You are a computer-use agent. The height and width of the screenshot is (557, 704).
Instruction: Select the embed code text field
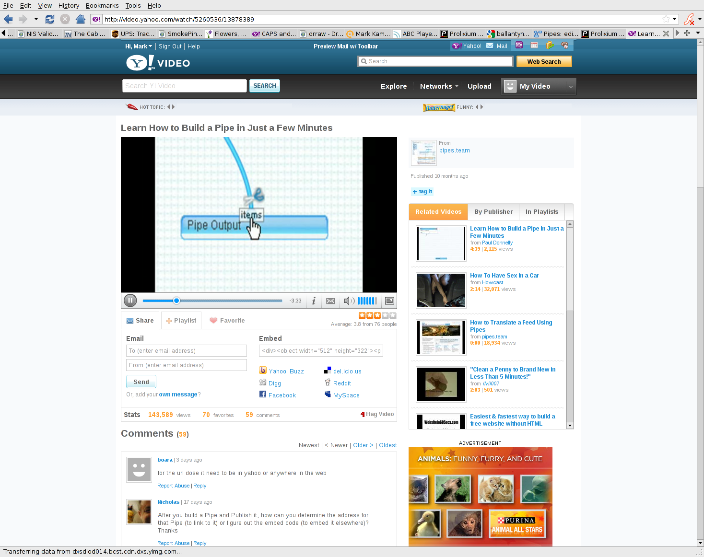[x=321, y=351]
